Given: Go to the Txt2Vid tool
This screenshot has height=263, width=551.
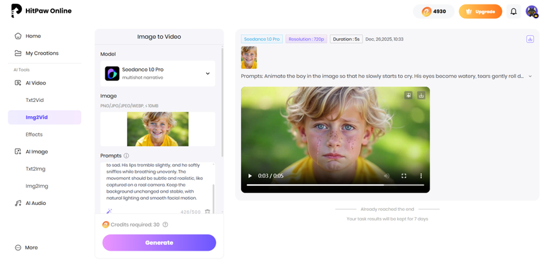Looking at the screenshot, I should click(x=34, y=100).
